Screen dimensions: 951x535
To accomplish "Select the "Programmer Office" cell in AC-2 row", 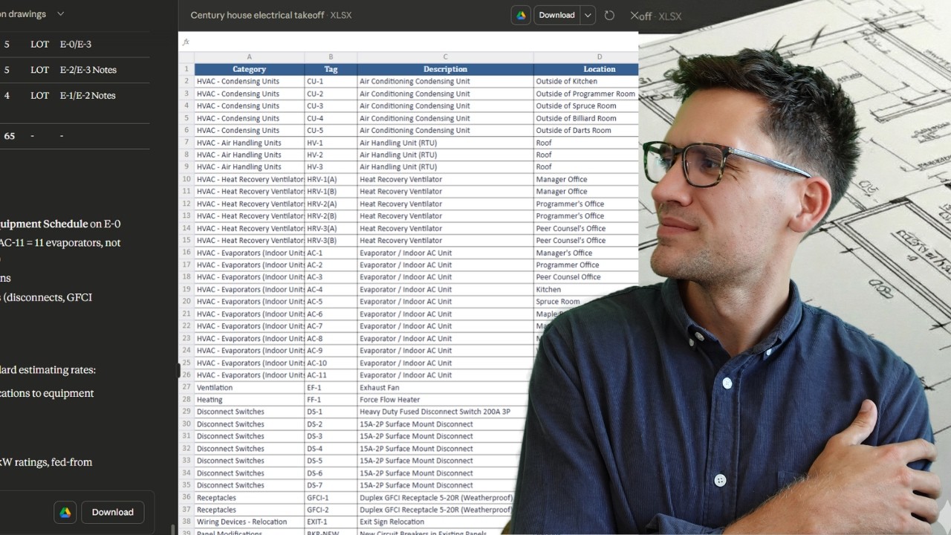I will tap(585, 265).
